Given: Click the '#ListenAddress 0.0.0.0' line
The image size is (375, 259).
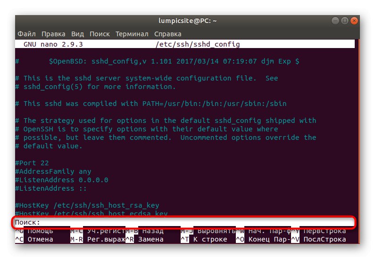Looking at the screenshot, I should click(x=62, y=180).
